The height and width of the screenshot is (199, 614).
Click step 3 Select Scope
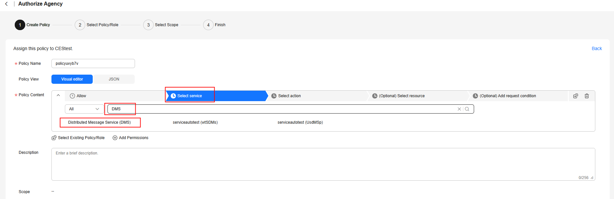tap(161, 25)
